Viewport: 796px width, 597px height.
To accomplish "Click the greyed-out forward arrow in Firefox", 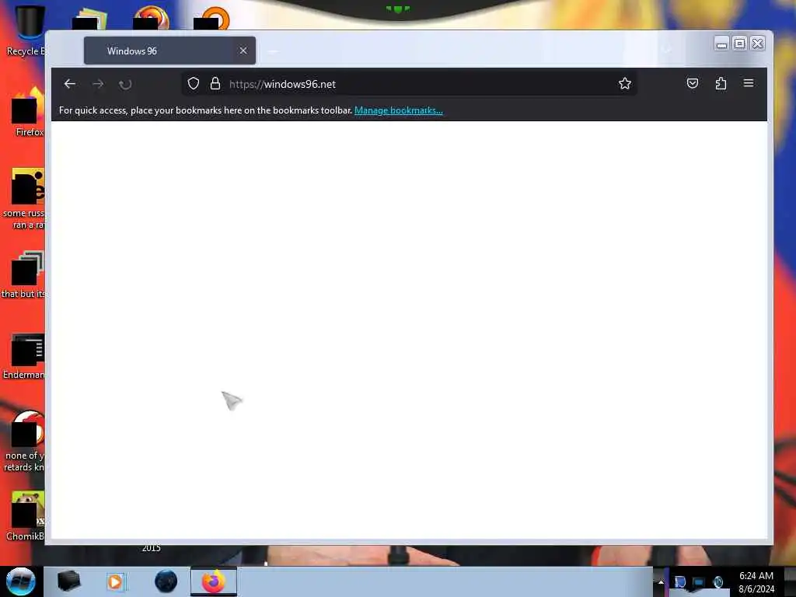I will click(x=98, y=84).
